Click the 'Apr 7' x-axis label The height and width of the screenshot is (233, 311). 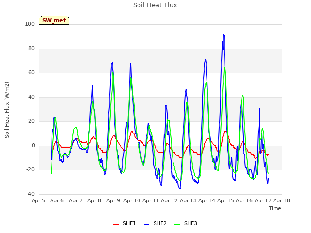click(x=76, y=200)
